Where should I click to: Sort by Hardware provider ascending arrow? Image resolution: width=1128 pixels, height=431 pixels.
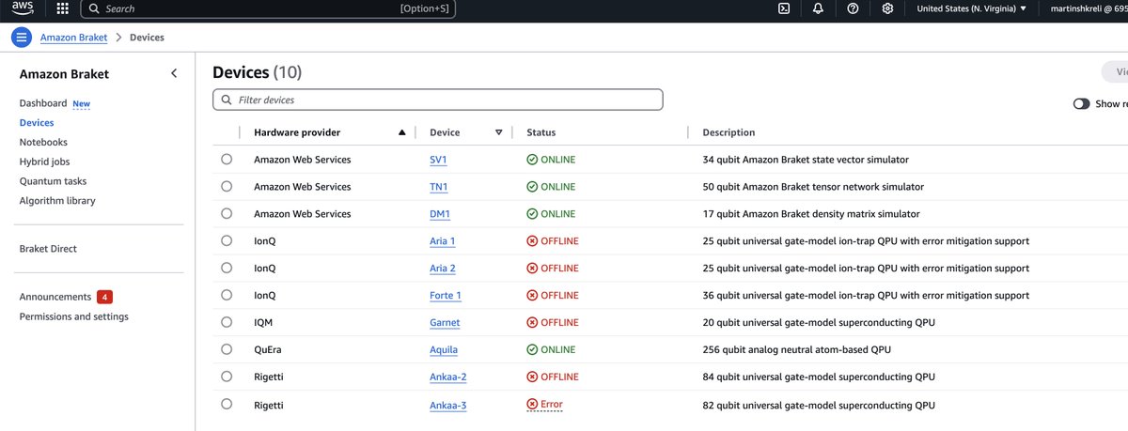click(402, 132)
